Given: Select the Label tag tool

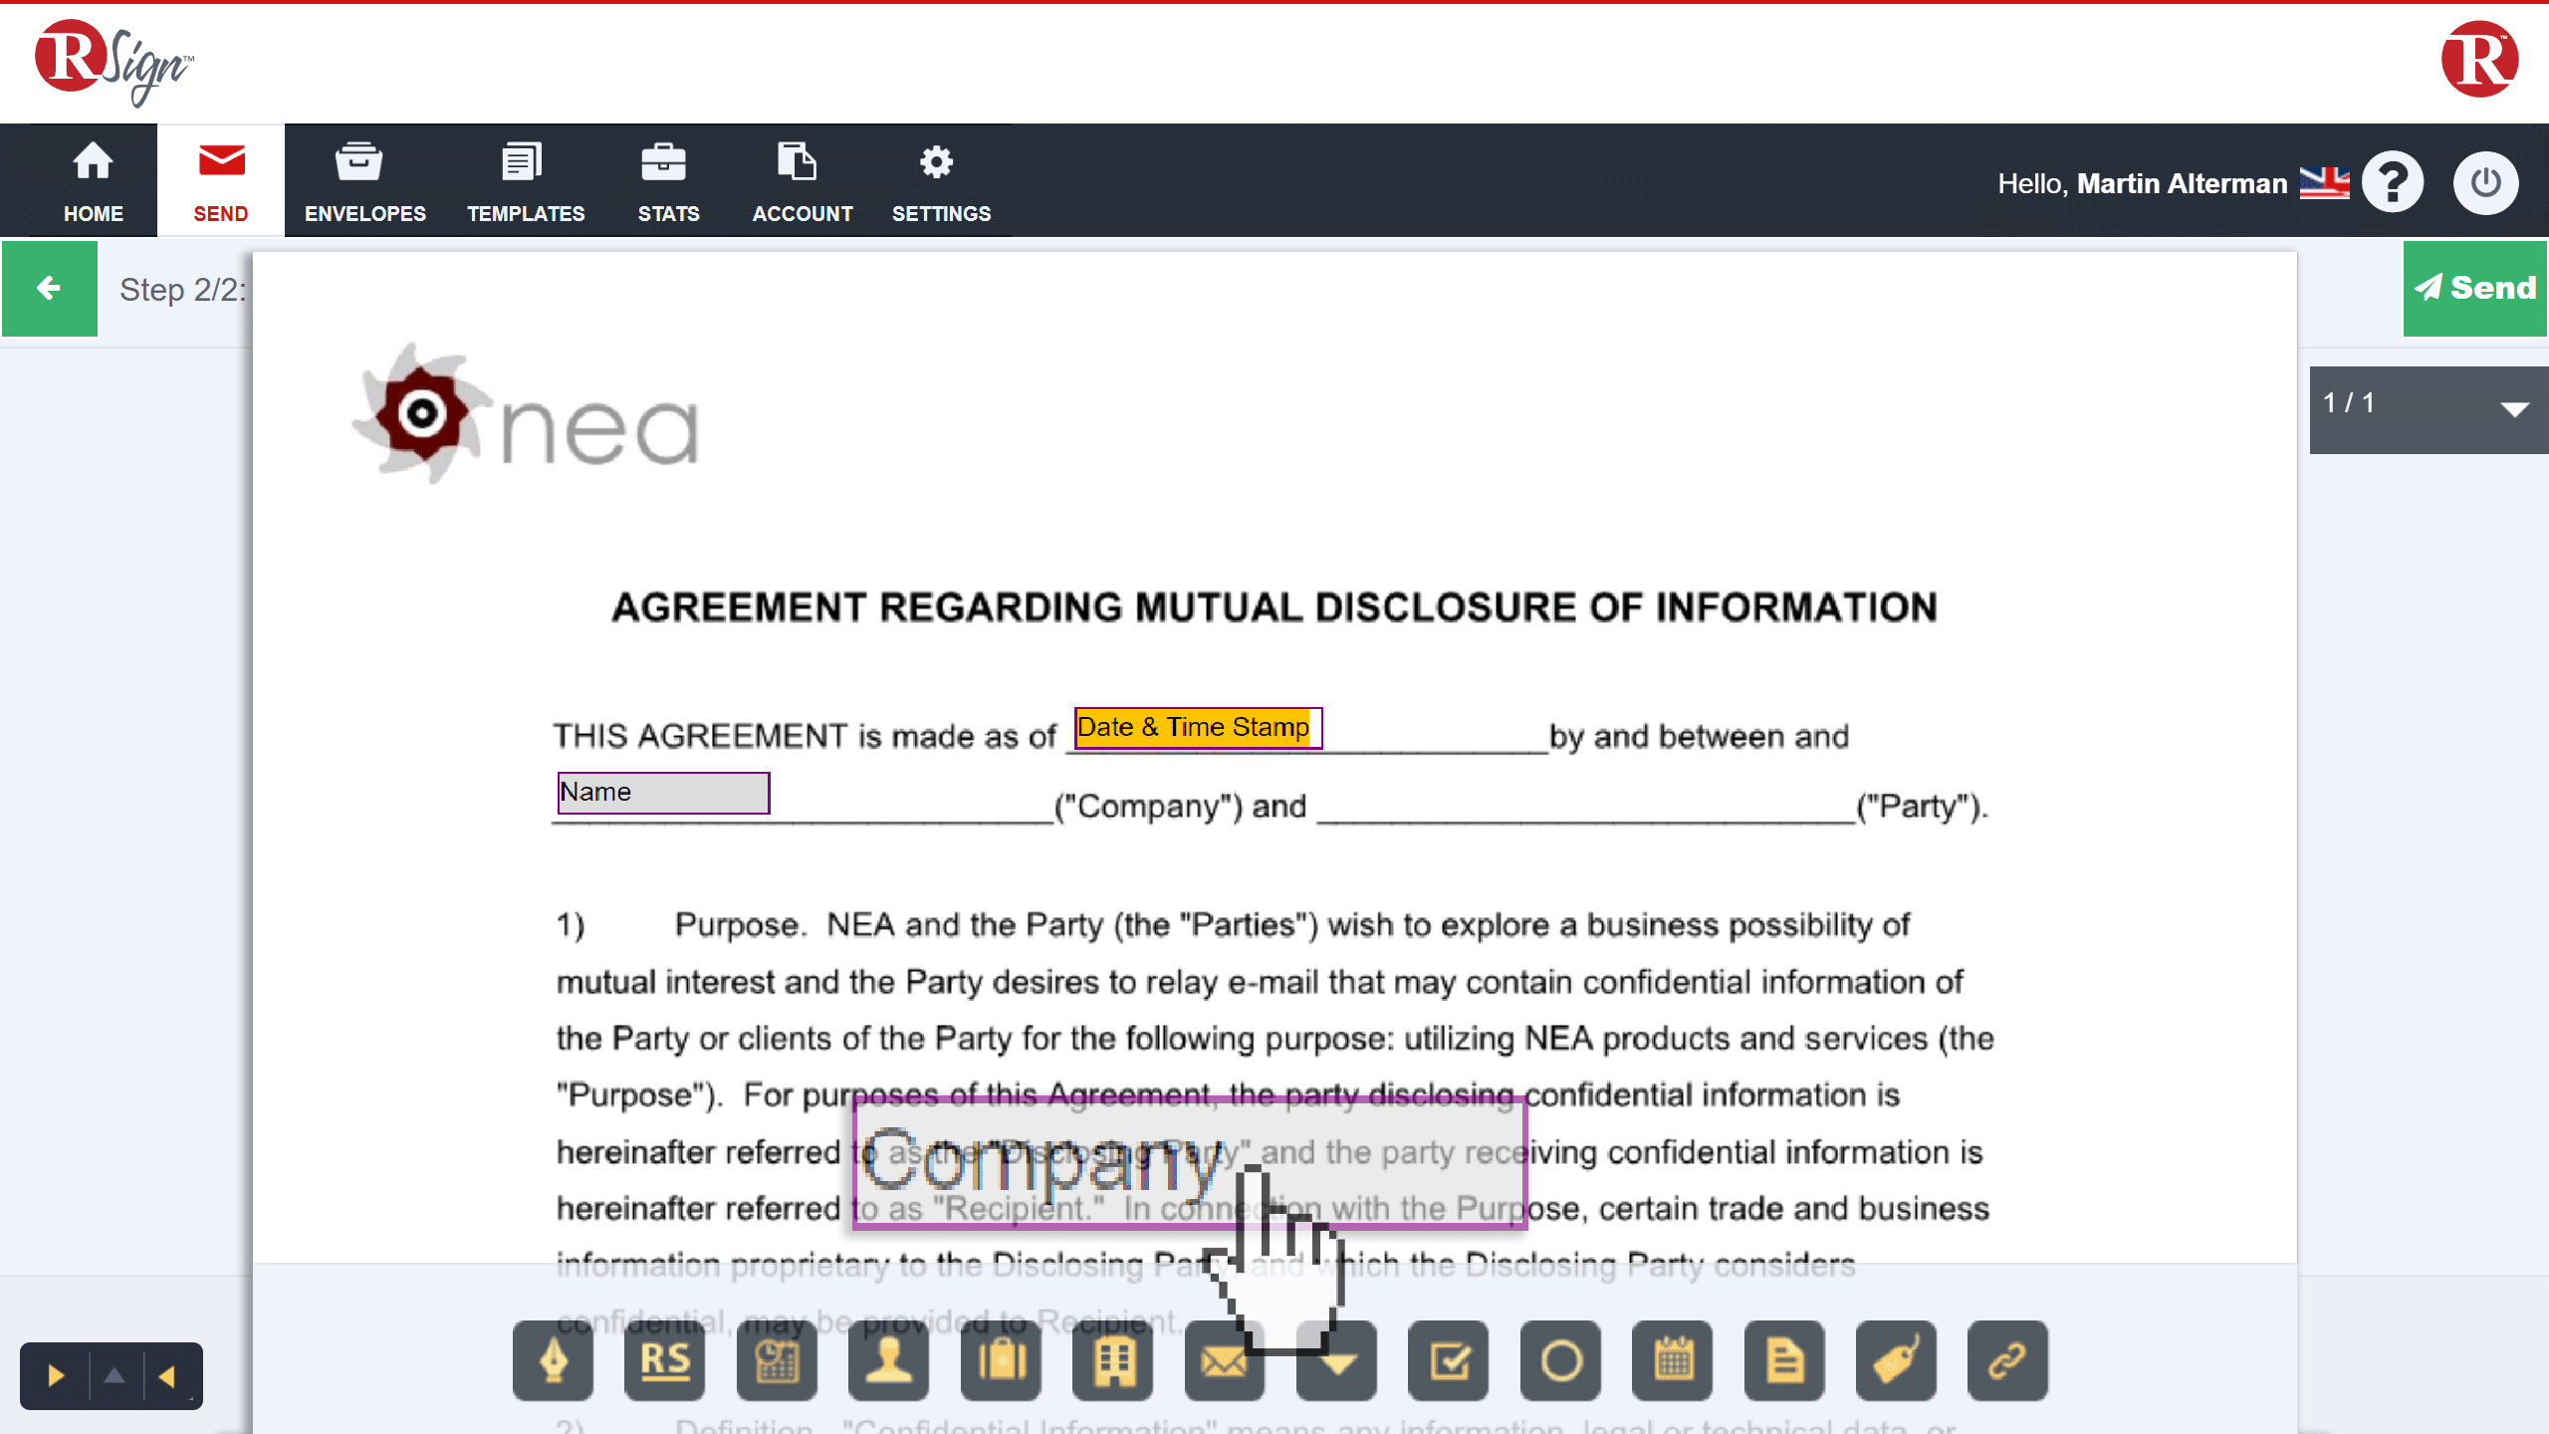Looking at the screenshot, I should pos(1896,1360).
